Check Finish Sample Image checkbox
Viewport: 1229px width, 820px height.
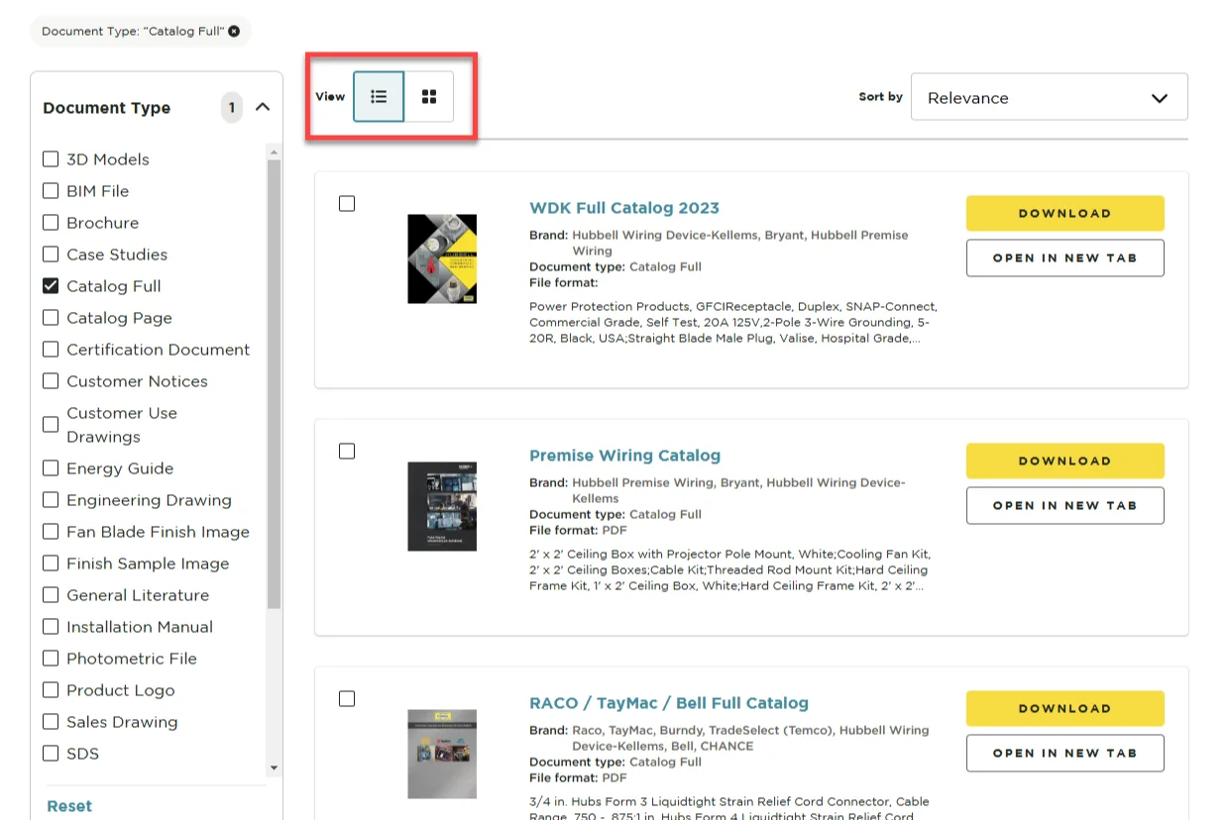point(51,564)
